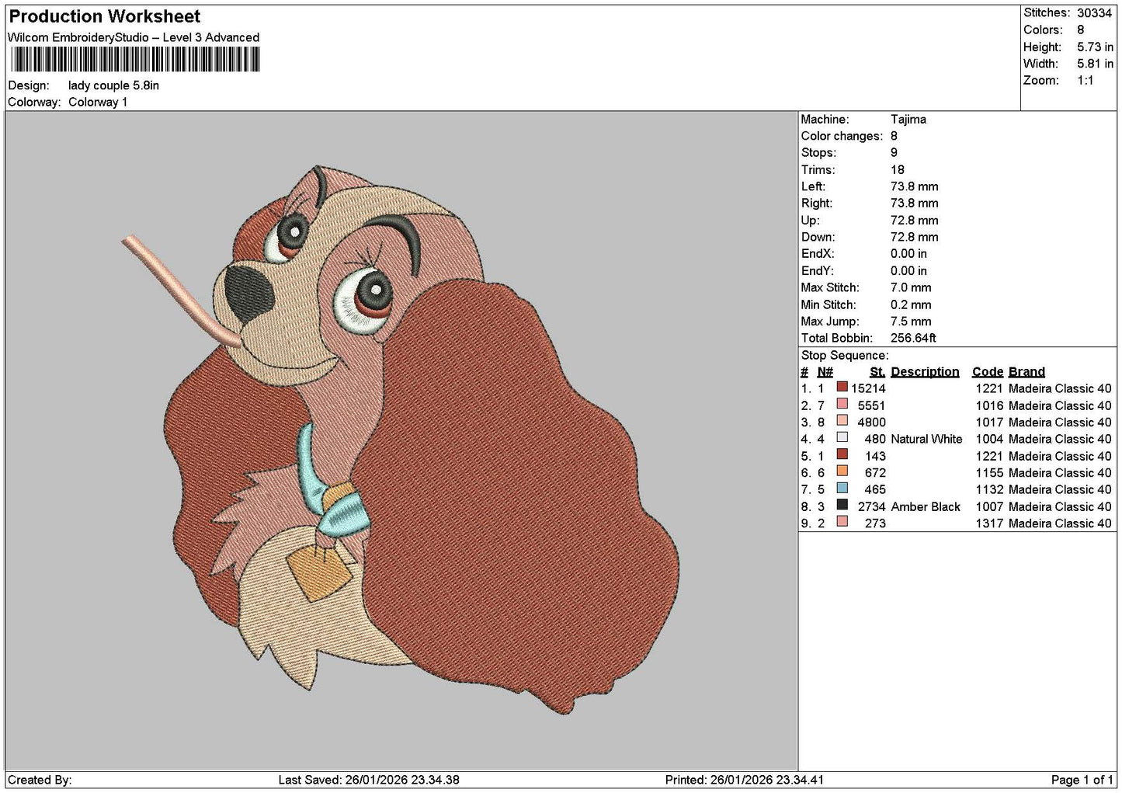
Task: Click stitch count 5551 in stop 2
Action: coord(871,405)
